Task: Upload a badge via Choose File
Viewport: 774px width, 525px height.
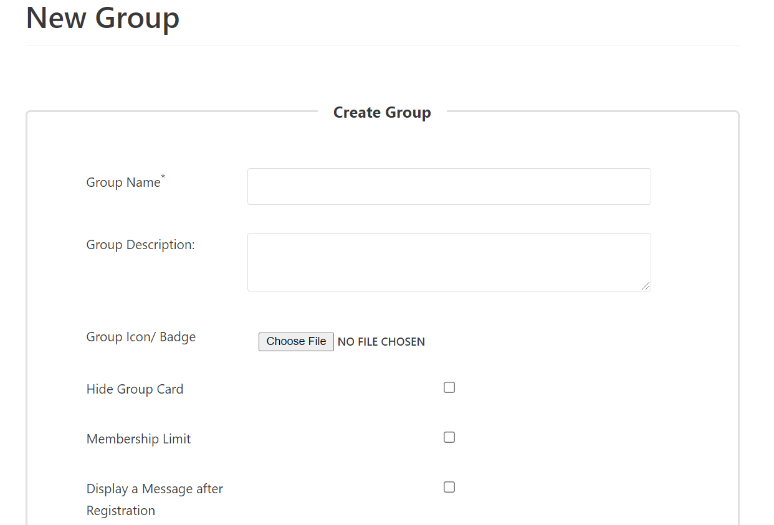Action: click(296, 341)
